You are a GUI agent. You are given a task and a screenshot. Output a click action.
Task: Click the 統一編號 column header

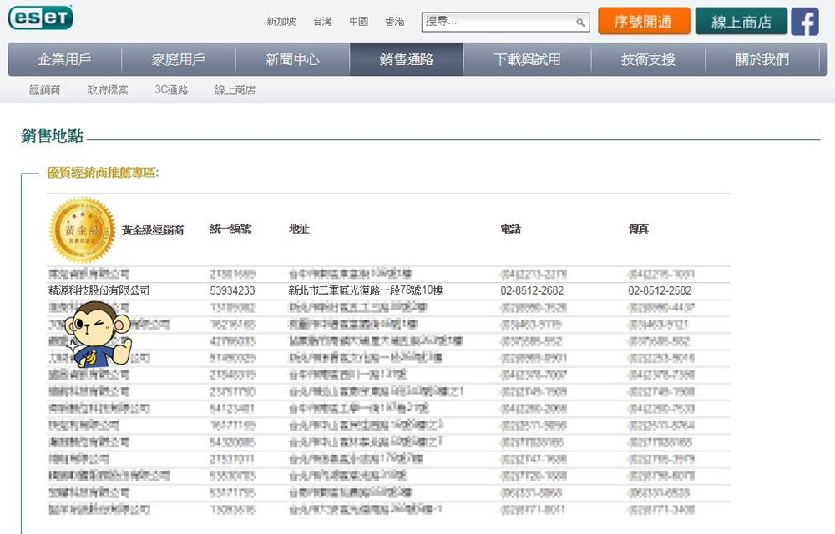point(230,229)
